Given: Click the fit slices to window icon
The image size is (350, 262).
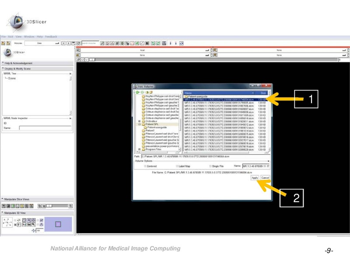Looking at the screenshot, I should click(x=8, y=206).
